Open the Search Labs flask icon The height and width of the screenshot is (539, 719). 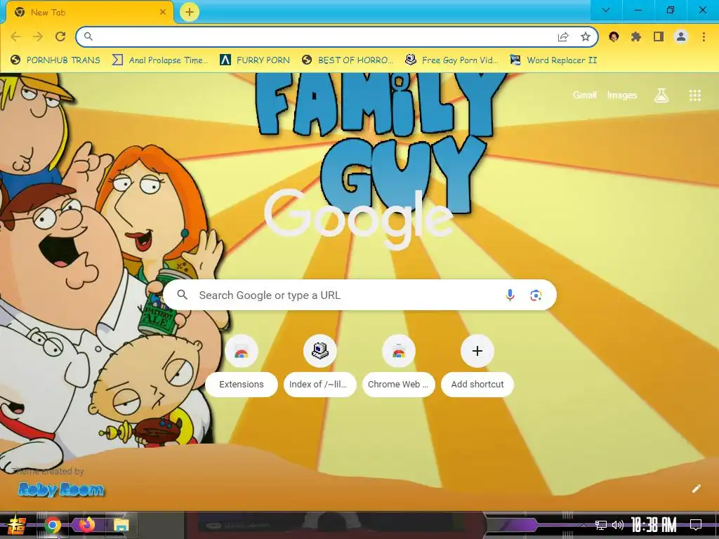click(x=661, y=95)
